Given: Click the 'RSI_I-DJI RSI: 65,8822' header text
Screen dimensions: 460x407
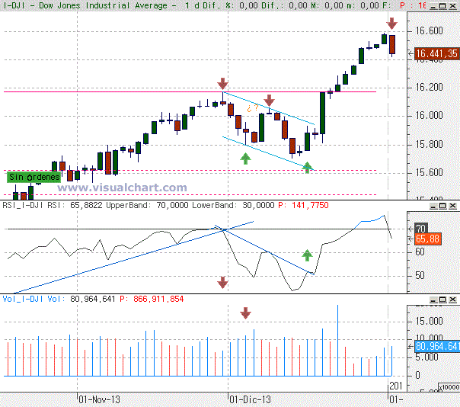Looking at the screenshot, I should pyautogui.click(x=53, y=205).
